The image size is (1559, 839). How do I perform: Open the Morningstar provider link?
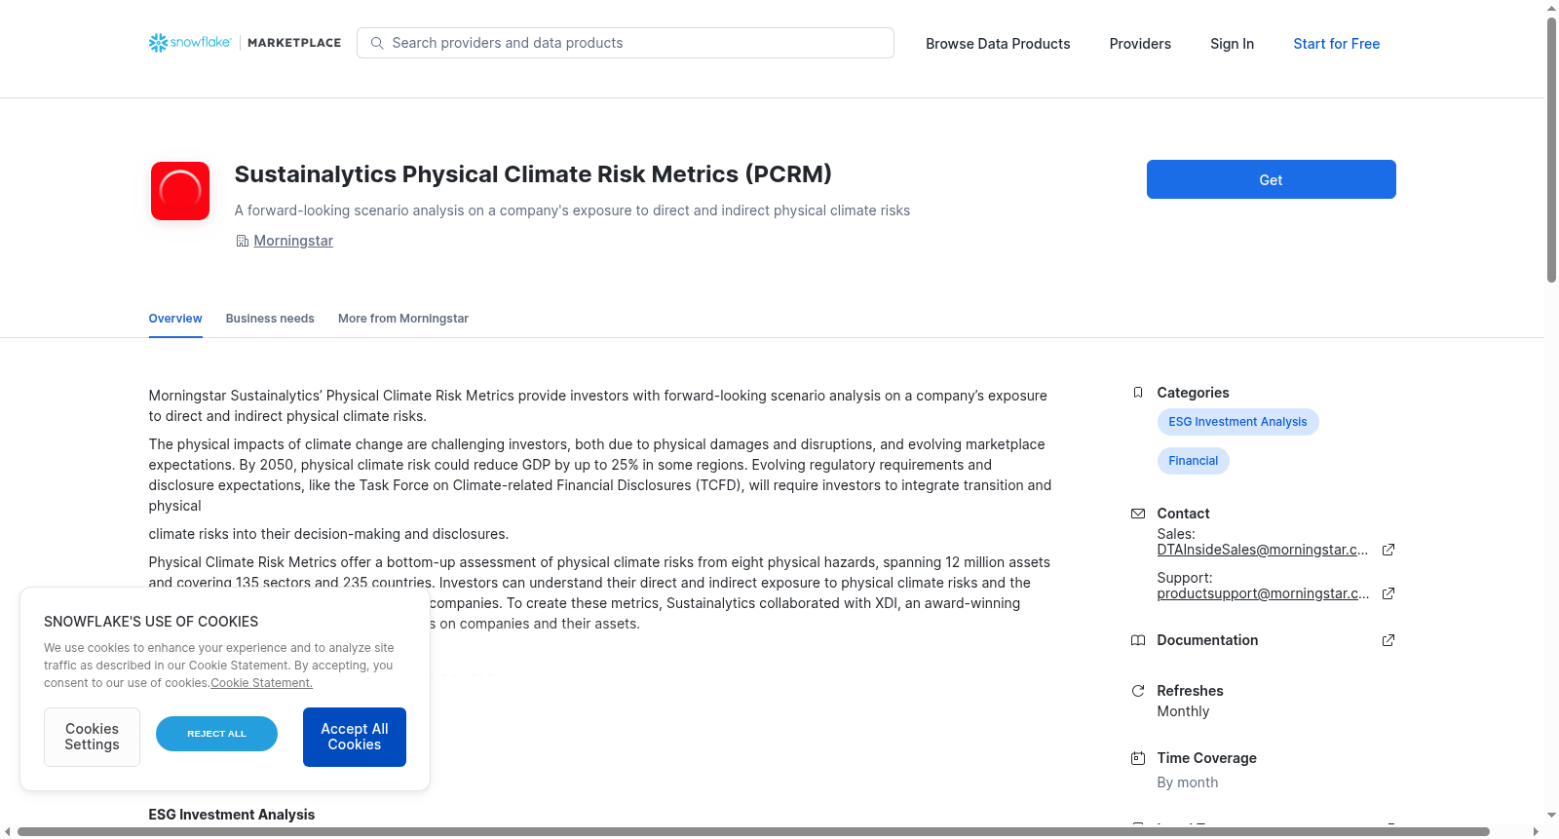pos(293,241)
